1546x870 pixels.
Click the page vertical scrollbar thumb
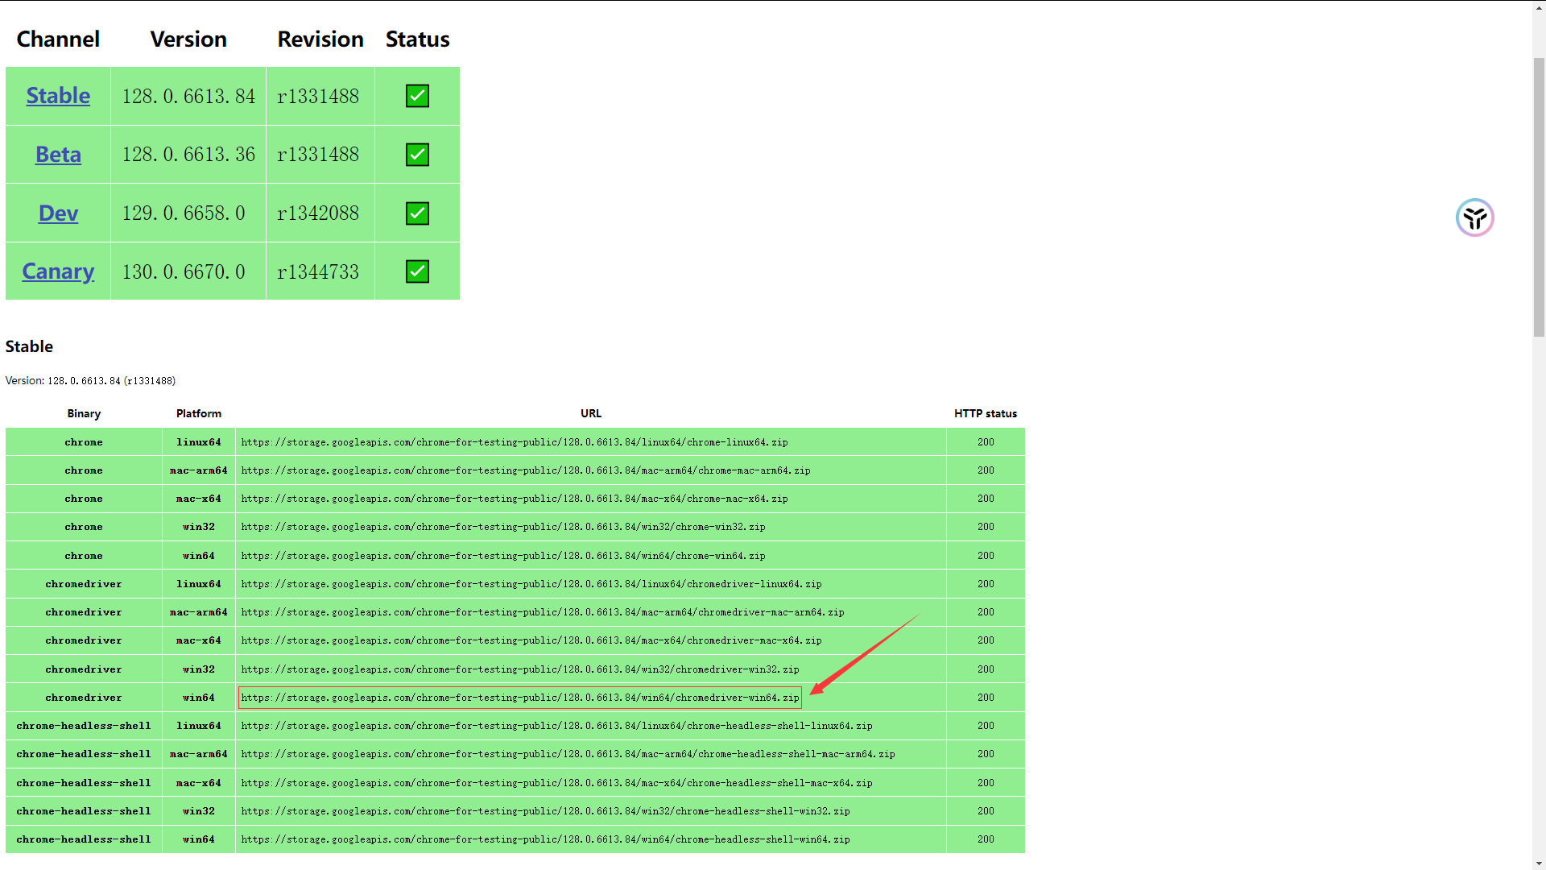[1539, 197]
